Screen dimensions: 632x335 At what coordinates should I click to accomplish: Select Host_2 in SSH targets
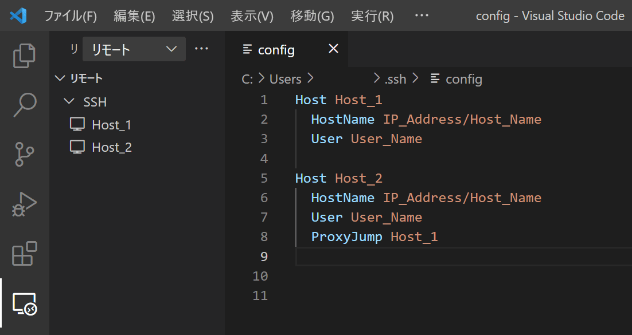[112, 147]
